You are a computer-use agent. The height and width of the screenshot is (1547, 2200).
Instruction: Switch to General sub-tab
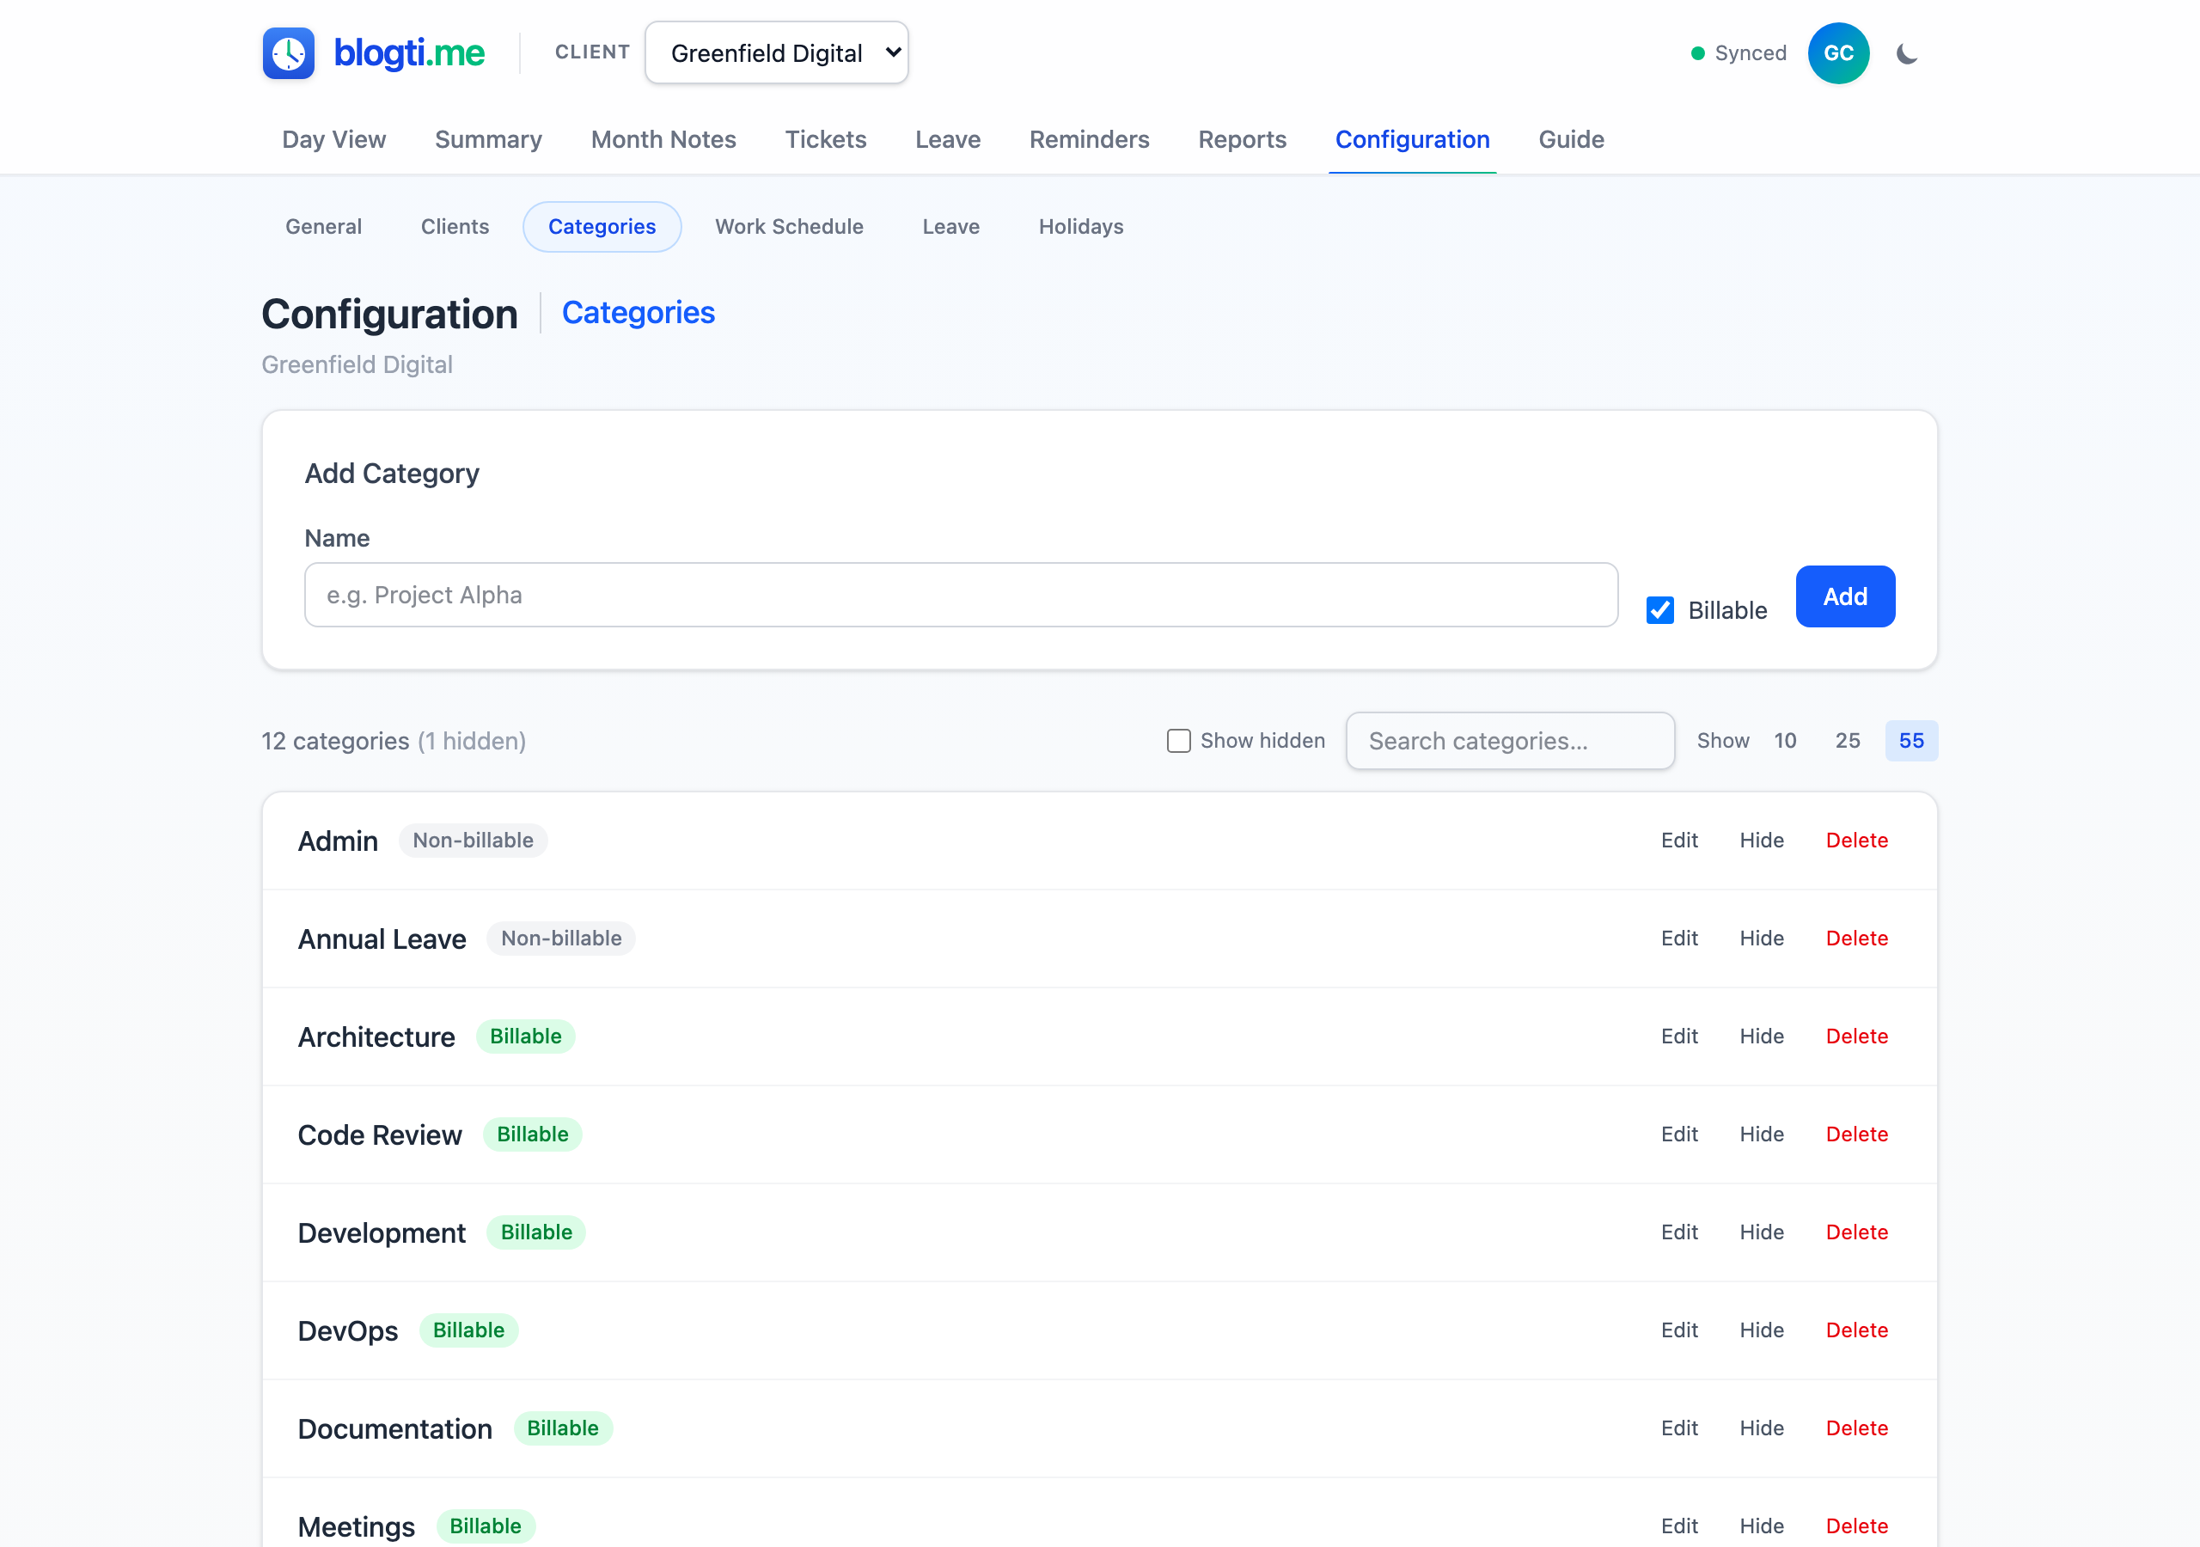tap(324, 227)
